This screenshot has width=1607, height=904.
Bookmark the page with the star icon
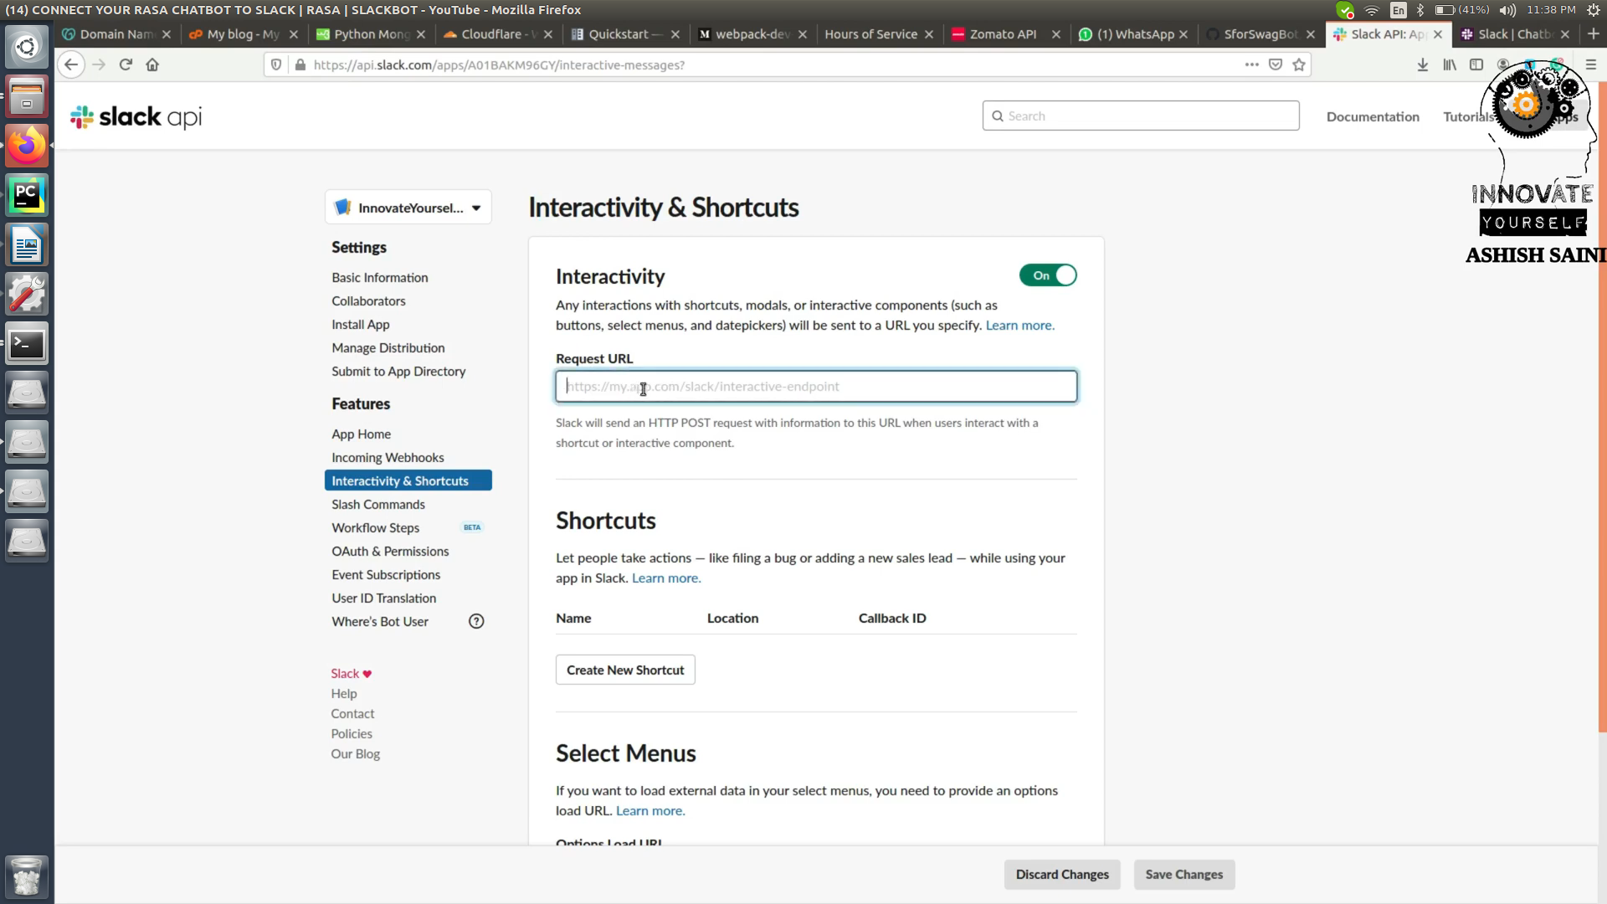click(1298, 64)
